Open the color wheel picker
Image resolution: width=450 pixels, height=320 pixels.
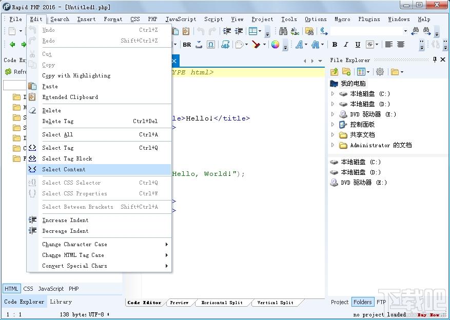(x=275, y=45)
